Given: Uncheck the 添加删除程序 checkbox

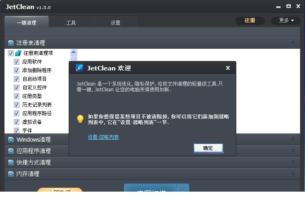Looking at the screenshot, I should coord(16,70).
